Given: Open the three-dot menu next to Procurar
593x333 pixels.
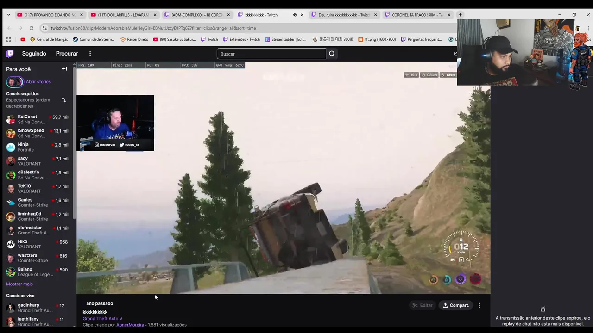Looking at the screenshot, I should click(x=90, y=54).
